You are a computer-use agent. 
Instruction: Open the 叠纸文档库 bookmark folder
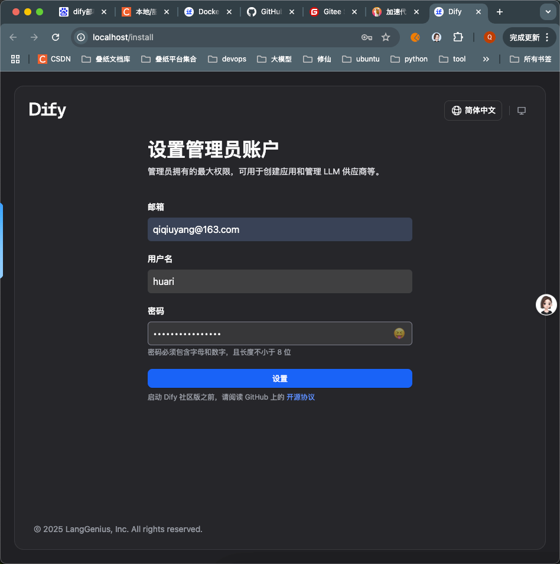[106, 59]
